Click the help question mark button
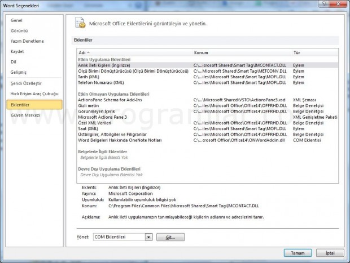The image size is (350, 263). click(x=324, y=4)
